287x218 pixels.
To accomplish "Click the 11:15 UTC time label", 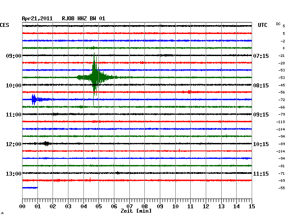I will tap(261, 173).
